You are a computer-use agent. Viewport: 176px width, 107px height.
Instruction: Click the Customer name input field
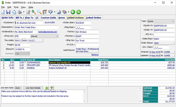(29, 23)
